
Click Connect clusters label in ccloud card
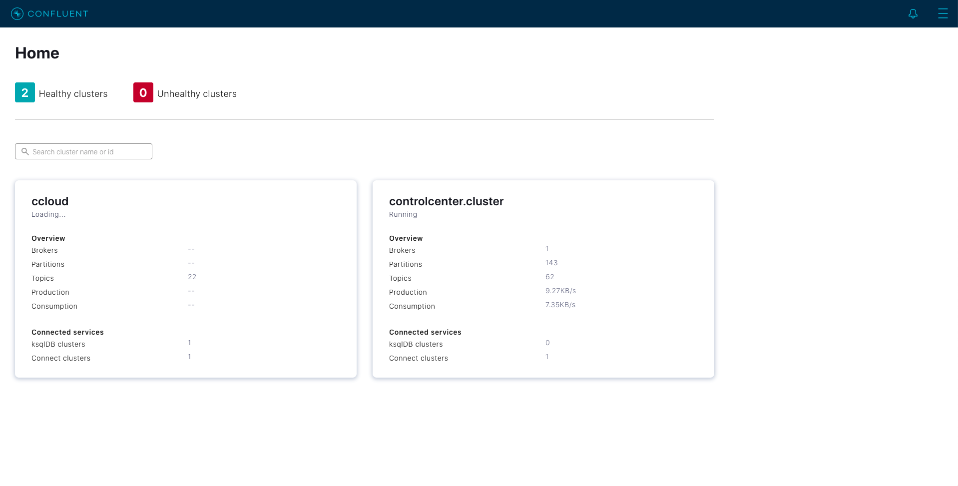[61, 358]
